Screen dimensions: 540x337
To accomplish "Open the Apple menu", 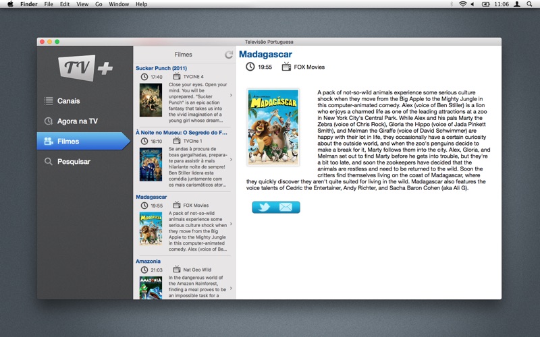I will tap(10, 4).
